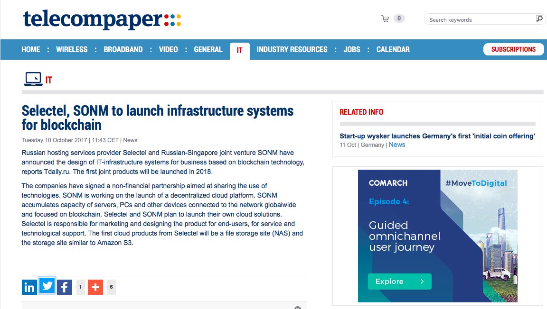547x309 pixels.
Task: Open INDUSTRY RESOURCES menu
Action: point(292,49)
